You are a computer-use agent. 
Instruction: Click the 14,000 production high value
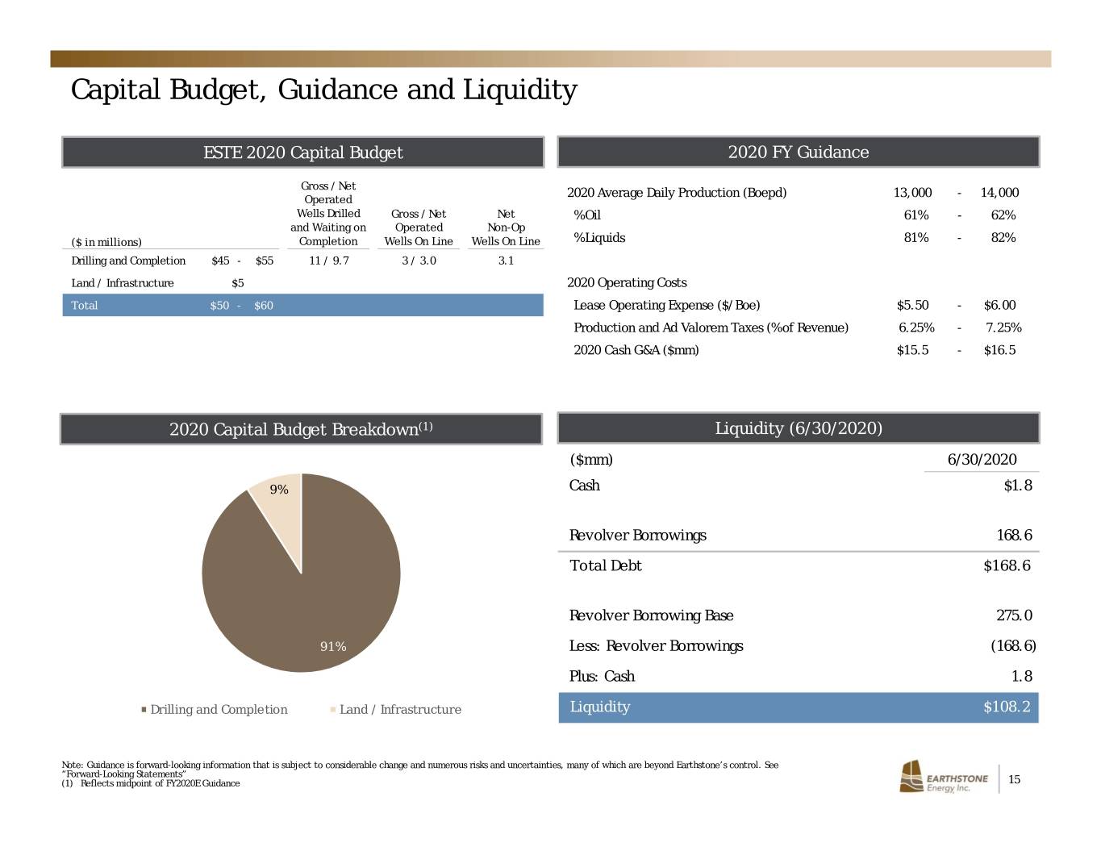[999, 193]
